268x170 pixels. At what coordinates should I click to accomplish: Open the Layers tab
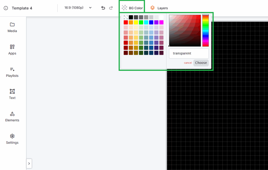[159, 8]
